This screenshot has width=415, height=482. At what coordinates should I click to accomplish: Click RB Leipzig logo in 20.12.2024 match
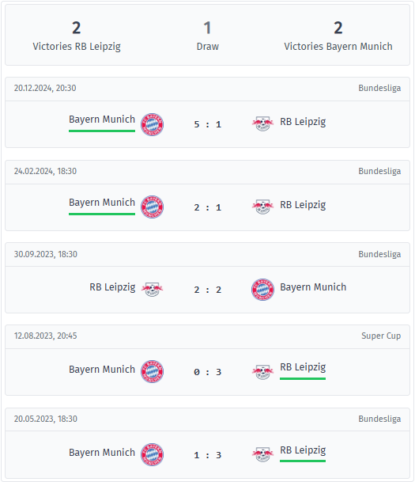click(262, 123)
